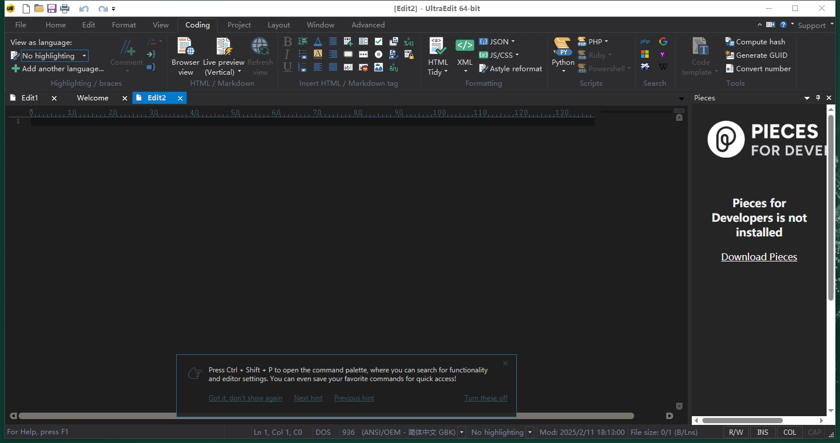Click Generate GUID tool
Image resolution: width=840 pixels, height=443 pixels.
point(756,55)
